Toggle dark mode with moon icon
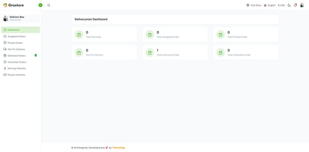Image resolution: width=309 pixels, height=152 pixels. click(x=289, y=5)
